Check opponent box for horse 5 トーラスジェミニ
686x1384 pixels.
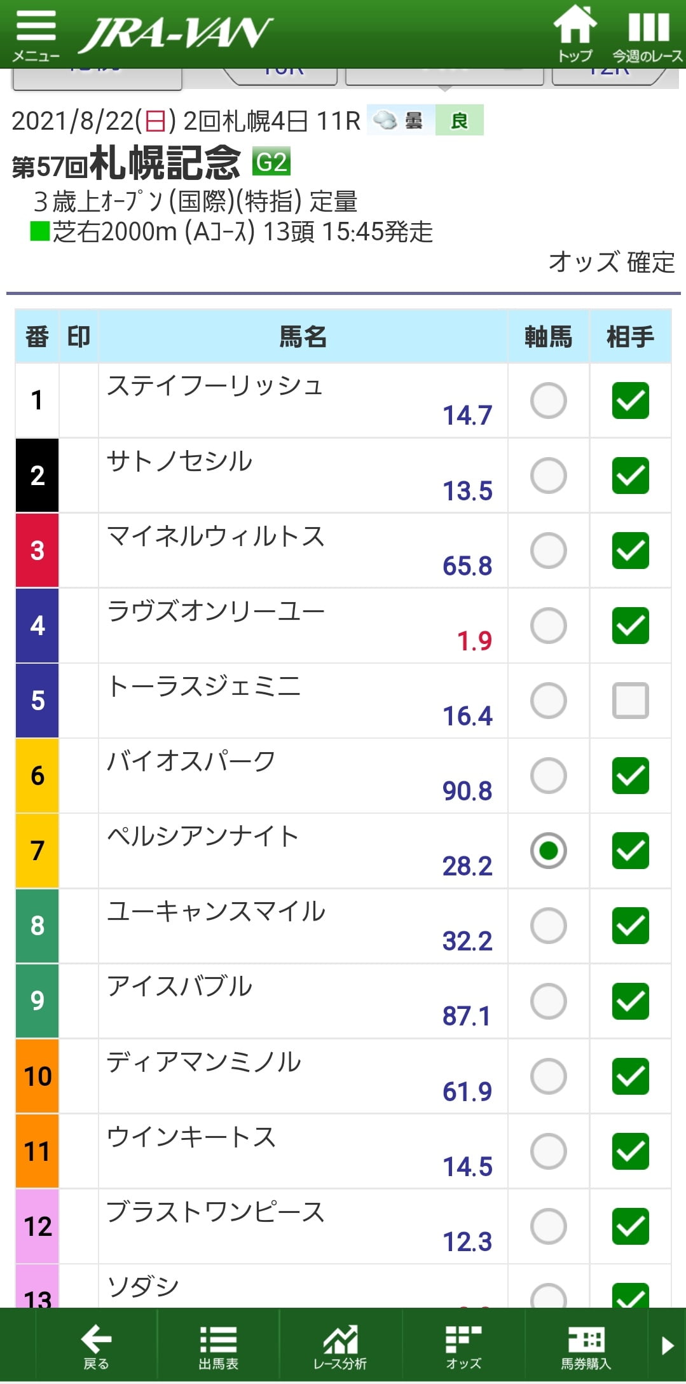tap(630, 701)
